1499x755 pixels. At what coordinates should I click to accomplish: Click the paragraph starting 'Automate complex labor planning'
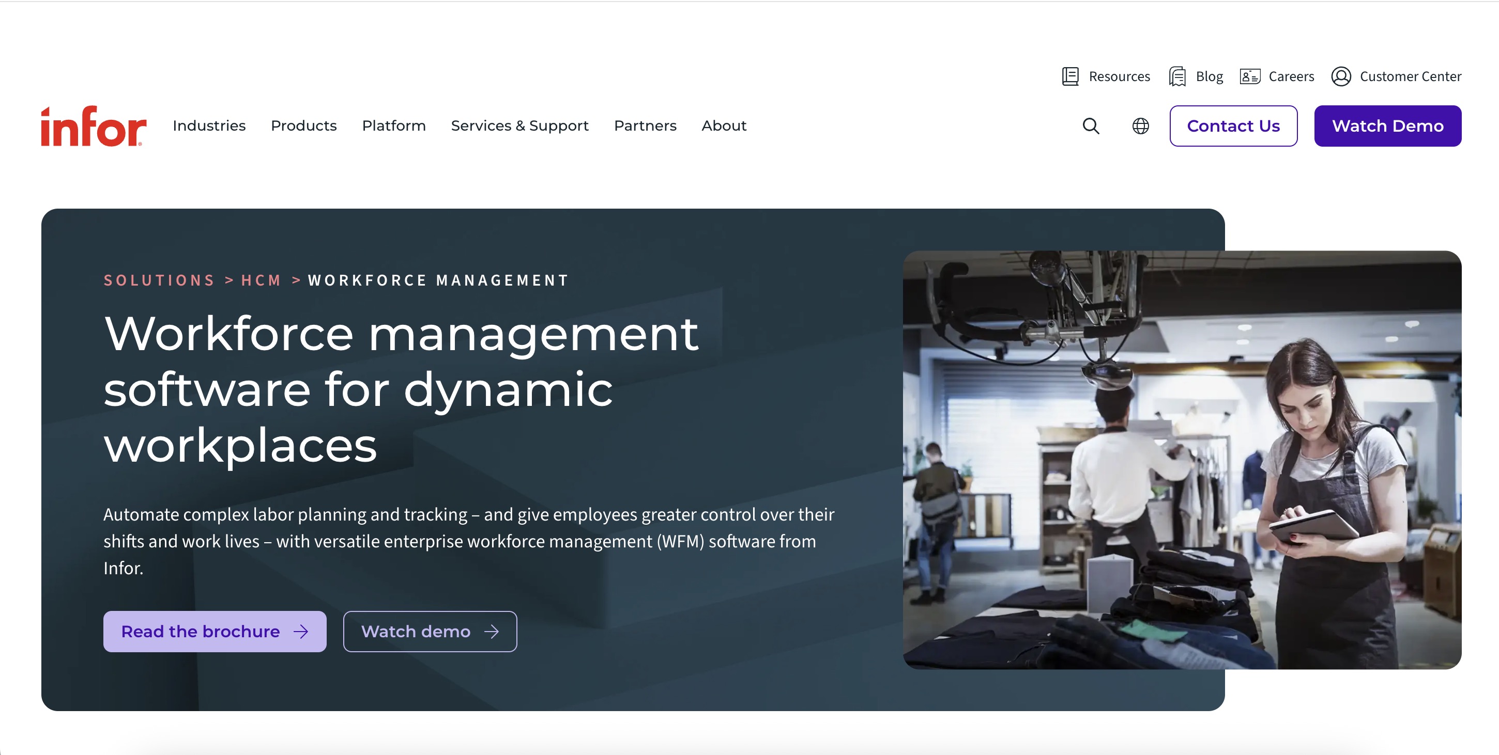point(469,541)
